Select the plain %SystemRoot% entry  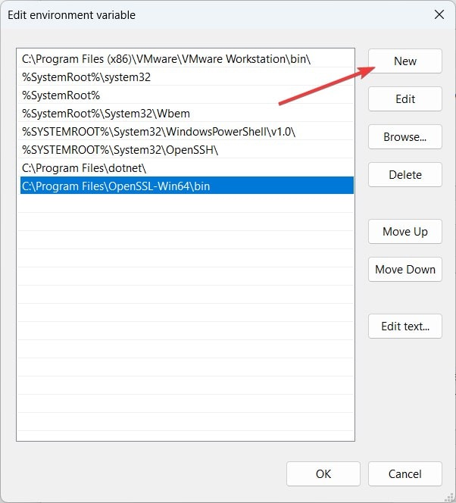click(x=187, y=95)
